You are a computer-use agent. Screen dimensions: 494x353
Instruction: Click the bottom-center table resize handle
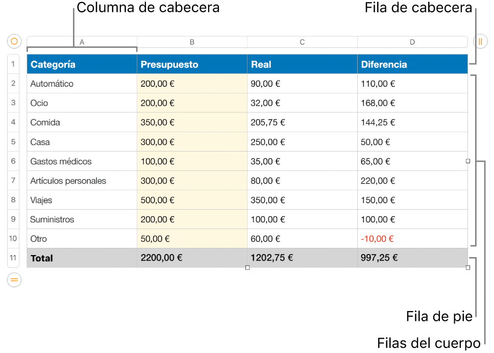tap(248, 268)
